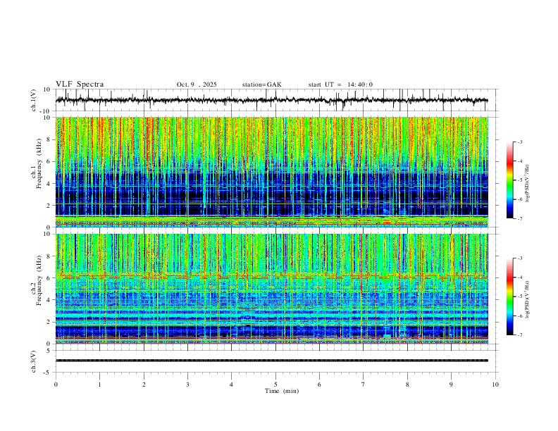Click the "-5" tick on ch.3(V) axis

(47, 373)
